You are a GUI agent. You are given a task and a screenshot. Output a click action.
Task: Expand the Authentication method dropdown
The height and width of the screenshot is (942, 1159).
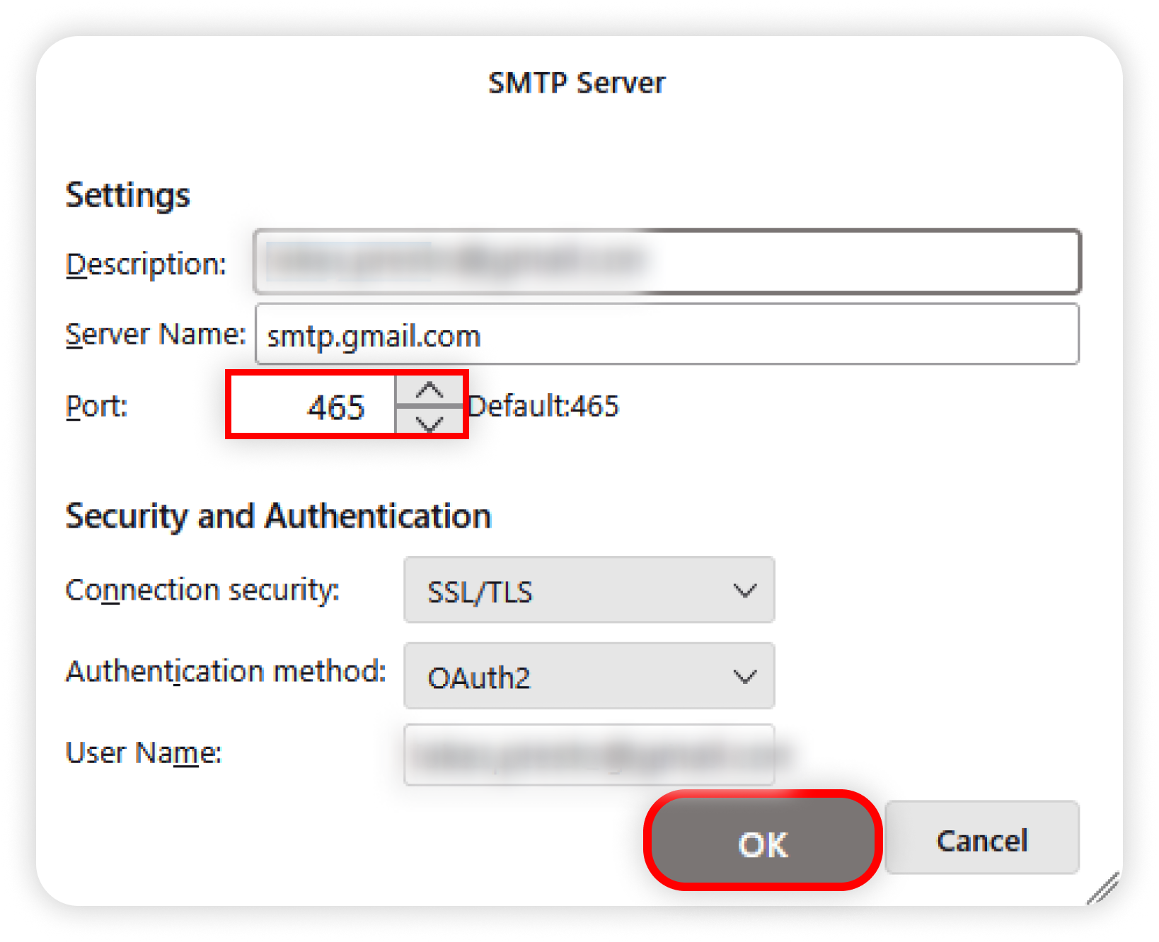(x=589, y=676)
